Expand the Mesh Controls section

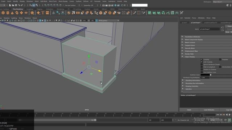206,43
